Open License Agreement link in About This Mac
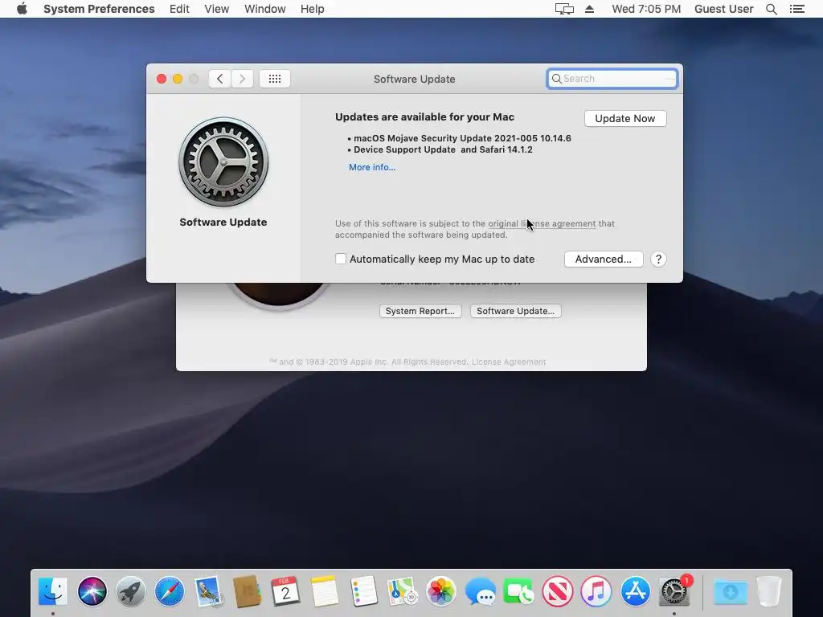This screenshot has height=617, width=823. coord(509,362)
